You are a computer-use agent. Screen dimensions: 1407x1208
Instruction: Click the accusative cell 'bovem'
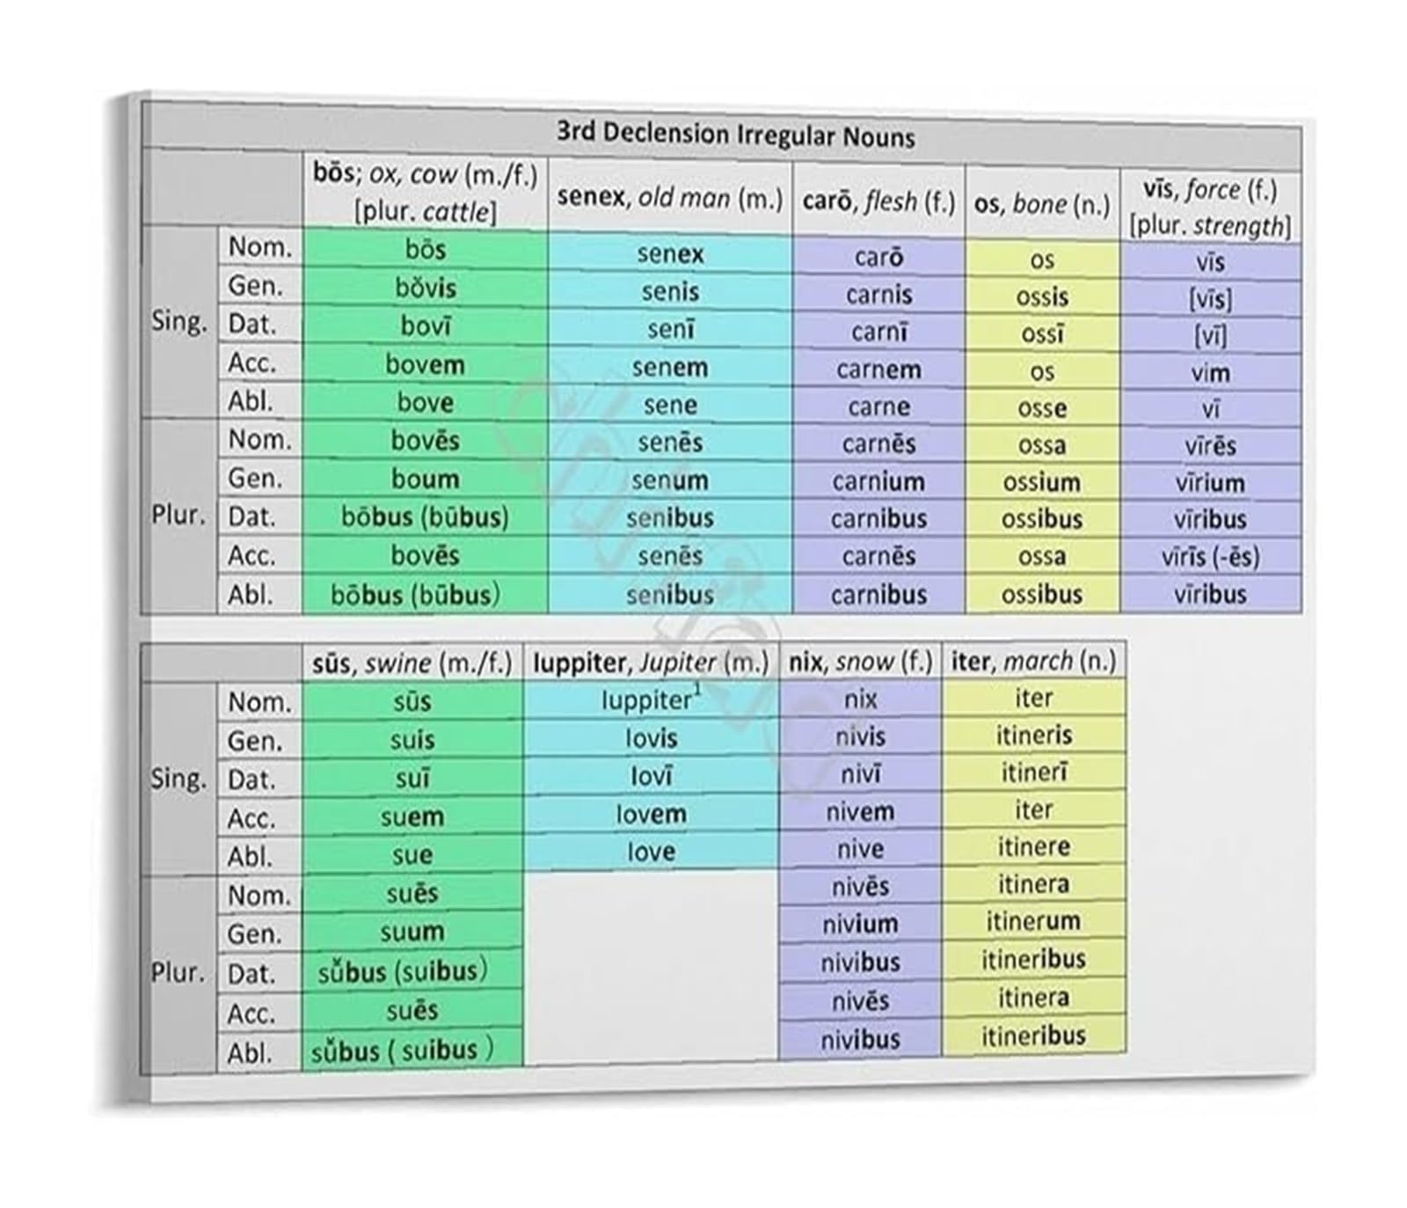click(x=425, y=363)
